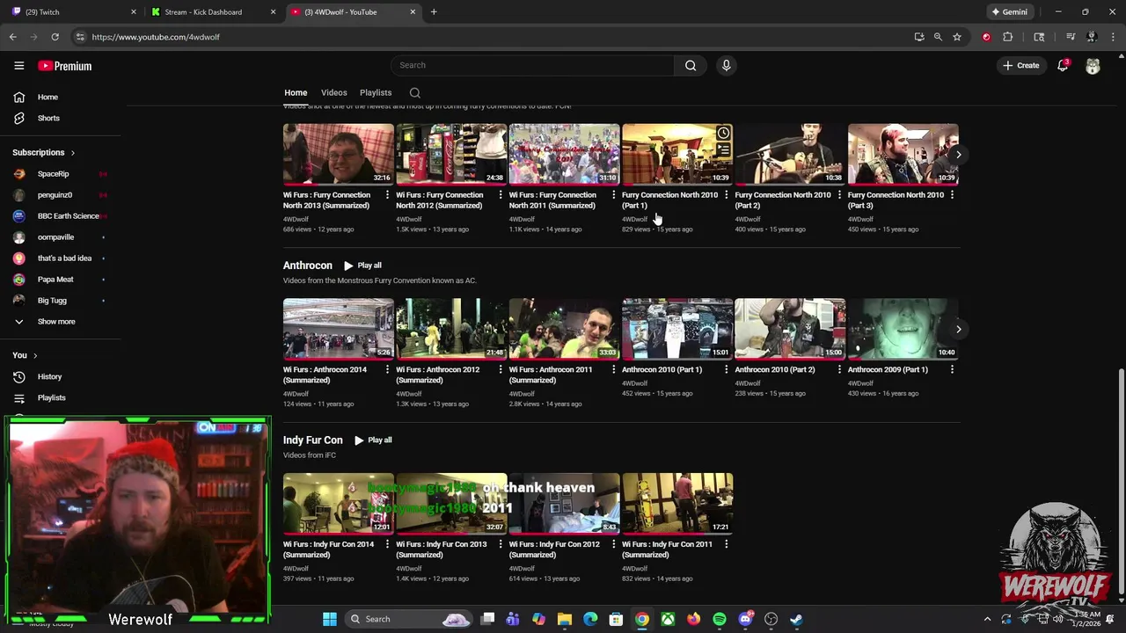Open Chrome extensions puzzle icon
The width and height of the screenshot is (1126, 633).
[x=1008, y=37]
